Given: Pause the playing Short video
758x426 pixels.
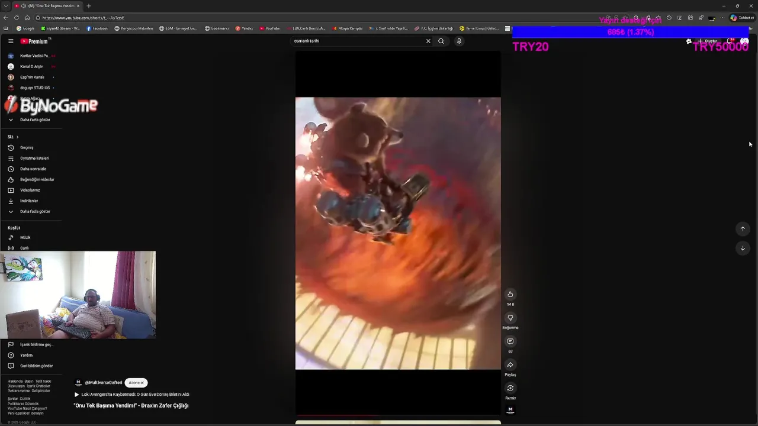Looking at the screenshot, I should (x=398, y=233).
